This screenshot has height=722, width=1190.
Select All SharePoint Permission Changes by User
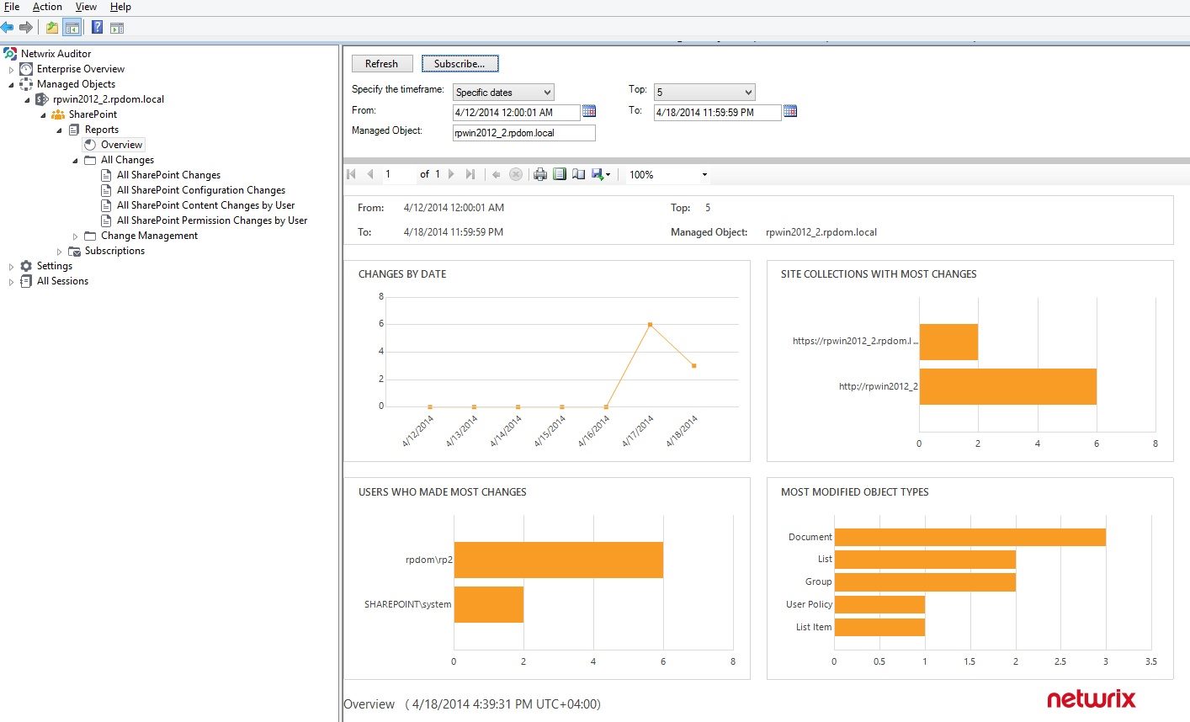pyautogui.click(x=212, y=220)
